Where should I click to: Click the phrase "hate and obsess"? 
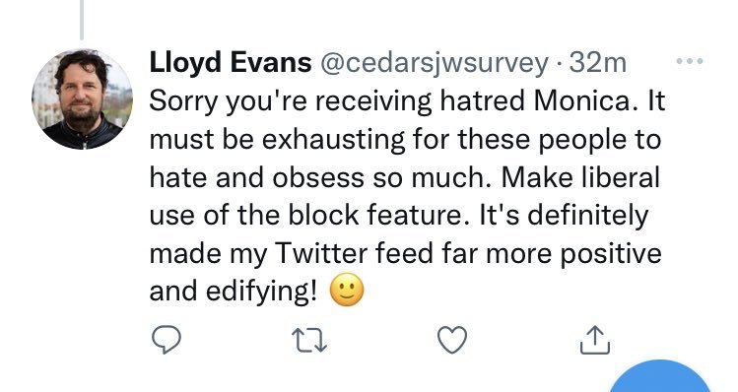point(256,177)
